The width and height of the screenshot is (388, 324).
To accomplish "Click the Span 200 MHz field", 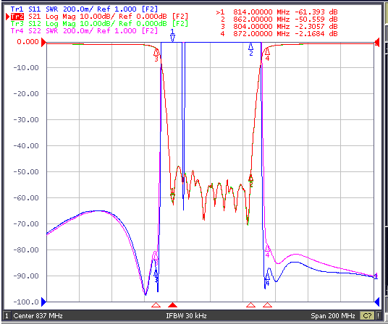I will point(333,316).
